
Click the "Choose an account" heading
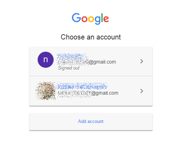pyautogui.click(x=91, y=37)
